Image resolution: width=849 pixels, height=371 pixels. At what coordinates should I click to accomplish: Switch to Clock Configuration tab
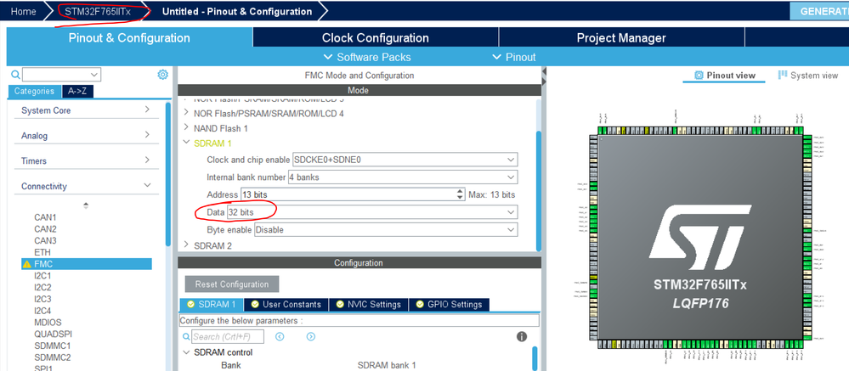[376, 38]
